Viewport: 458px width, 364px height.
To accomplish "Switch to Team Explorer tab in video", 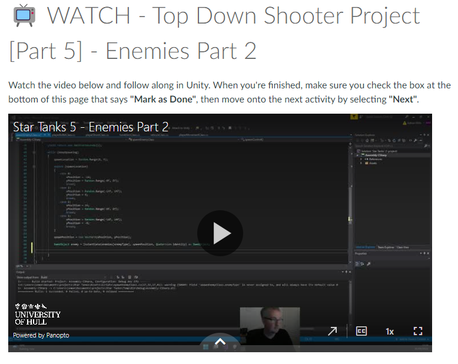I will pos(385,247).
